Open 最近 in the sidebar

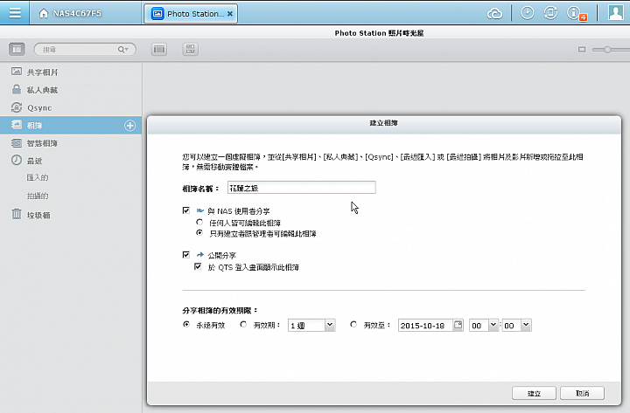(x=71, y=161)
